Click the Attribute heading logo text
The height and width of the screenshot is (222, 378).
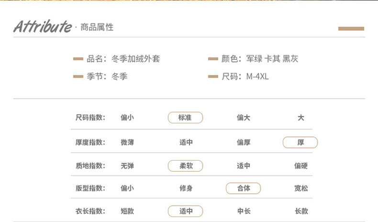42,26
